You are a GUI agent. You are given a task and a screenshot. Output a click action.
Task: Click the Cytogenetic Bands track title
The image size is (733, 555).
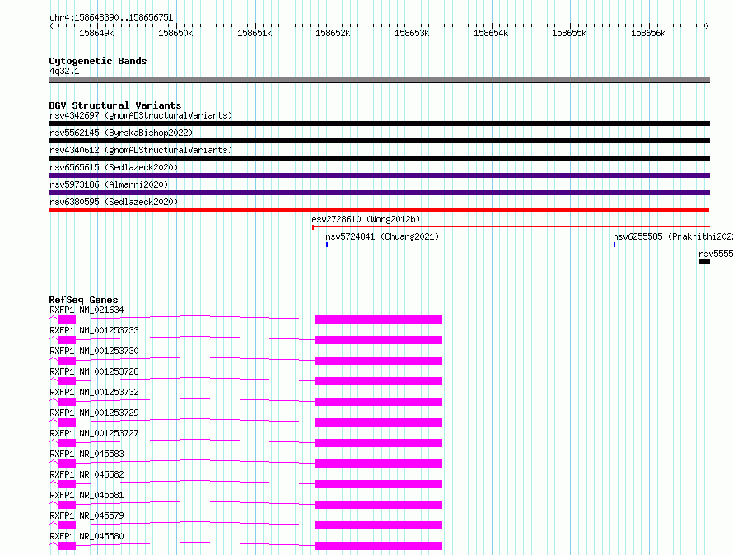pyautogui.click(x=98, y=61)
